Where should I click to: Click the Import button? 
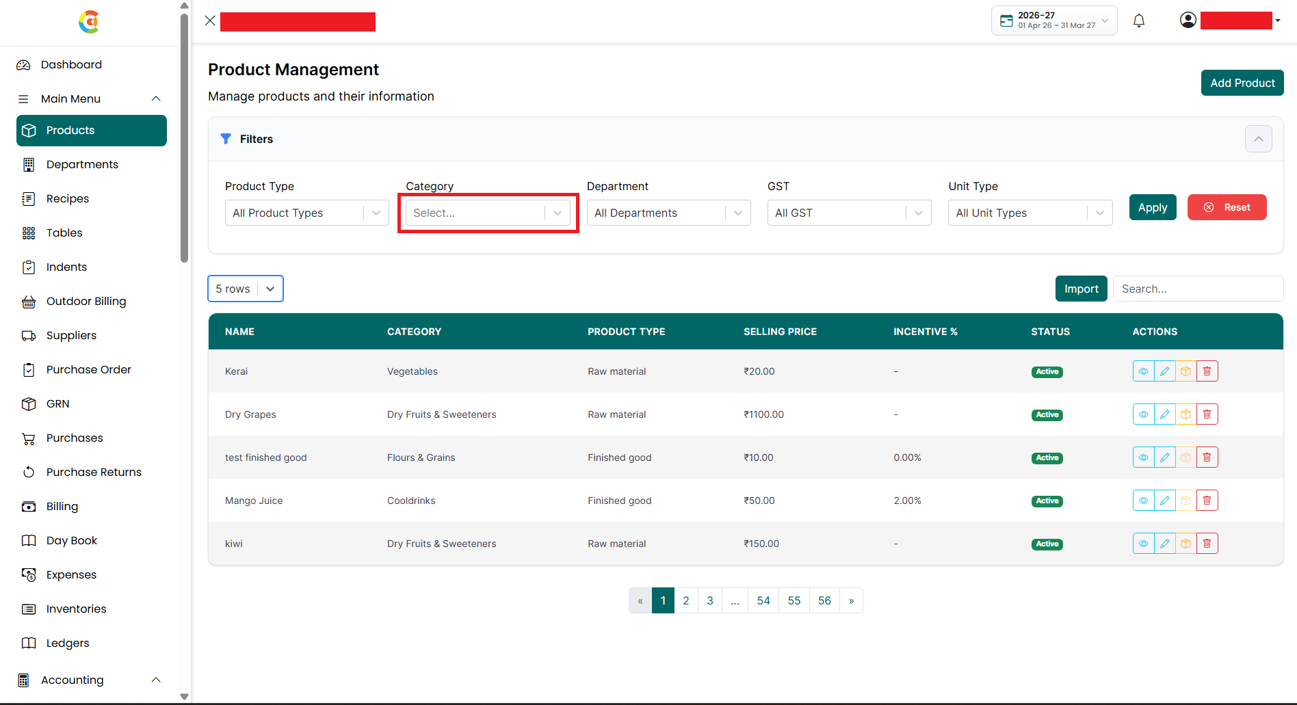click(1081, 289)
